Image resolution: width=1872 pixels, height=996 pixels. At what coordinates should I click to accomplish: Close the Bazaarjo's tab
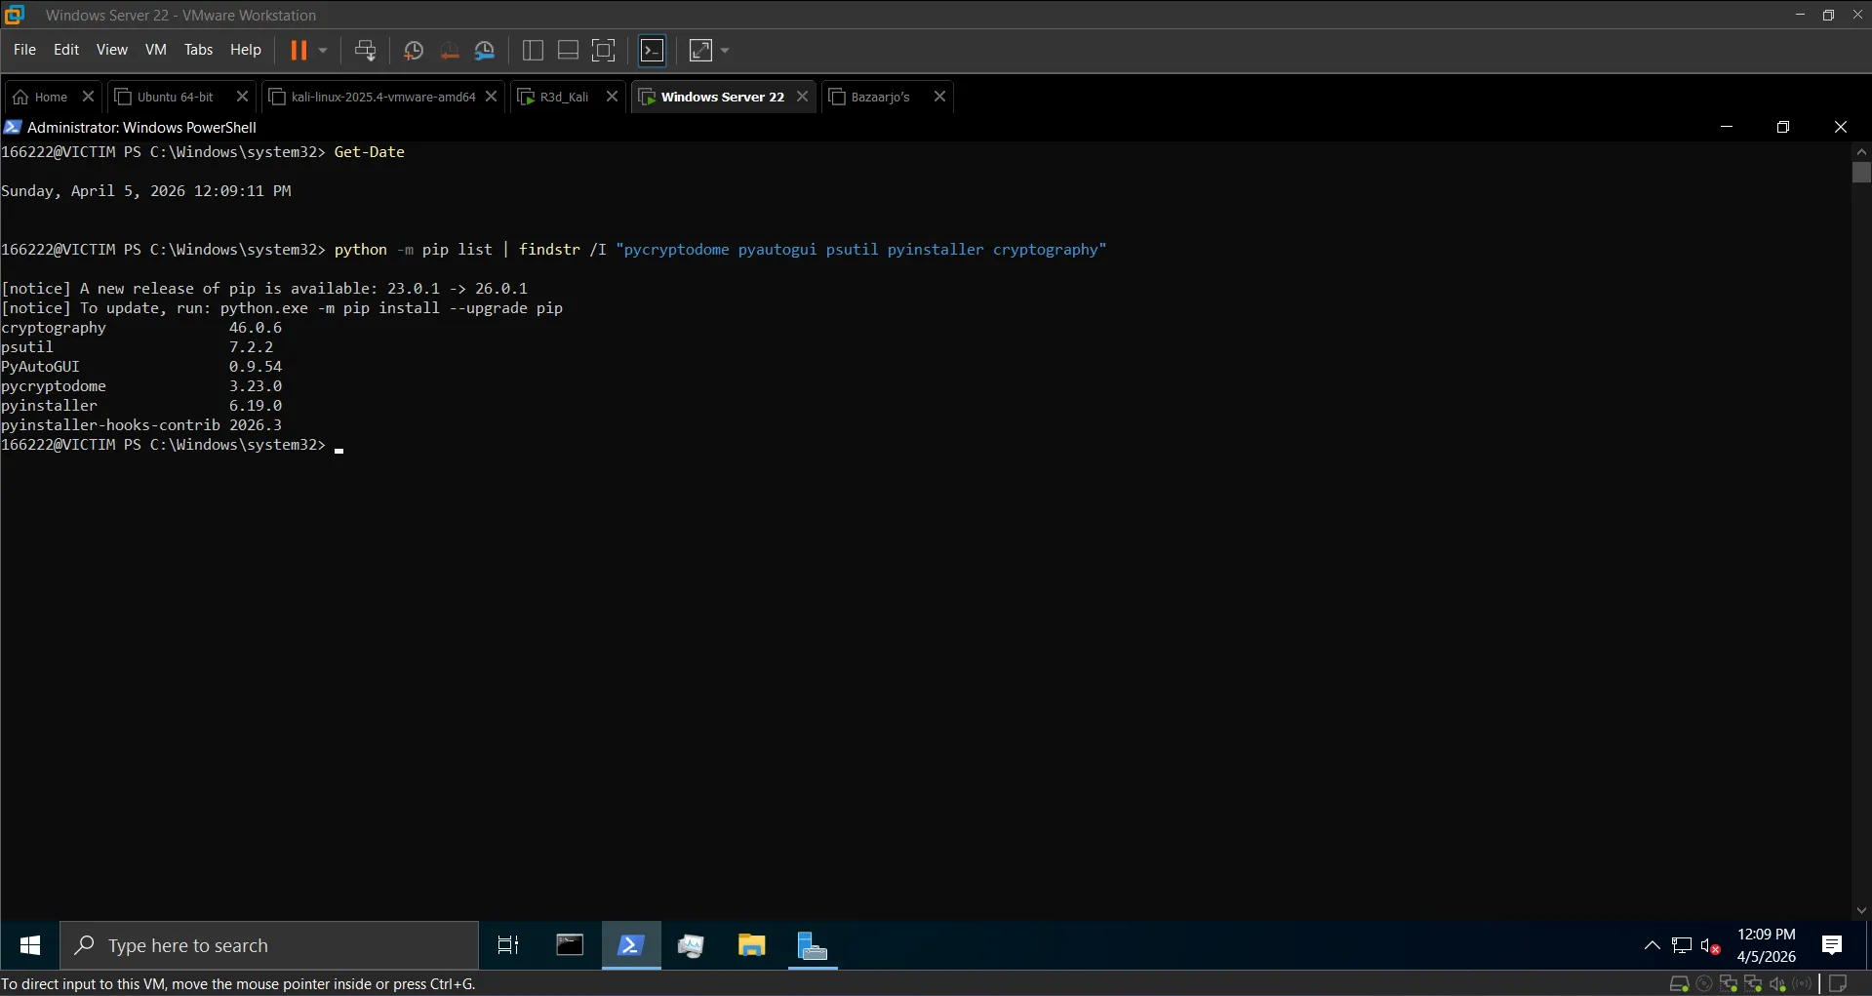point(939,96)
